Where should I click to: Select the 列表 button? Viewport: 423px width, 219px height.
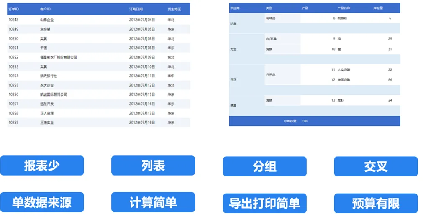tap(153, 166)
